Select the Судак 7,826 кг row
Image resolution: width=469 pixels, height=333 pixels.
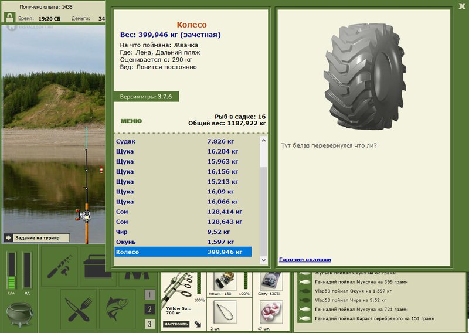[x=183, y=141]
